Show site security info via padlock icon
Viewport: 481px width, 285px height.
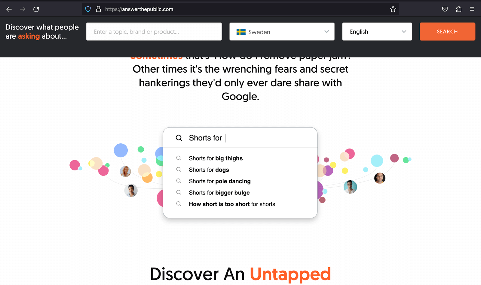[98, 9]
